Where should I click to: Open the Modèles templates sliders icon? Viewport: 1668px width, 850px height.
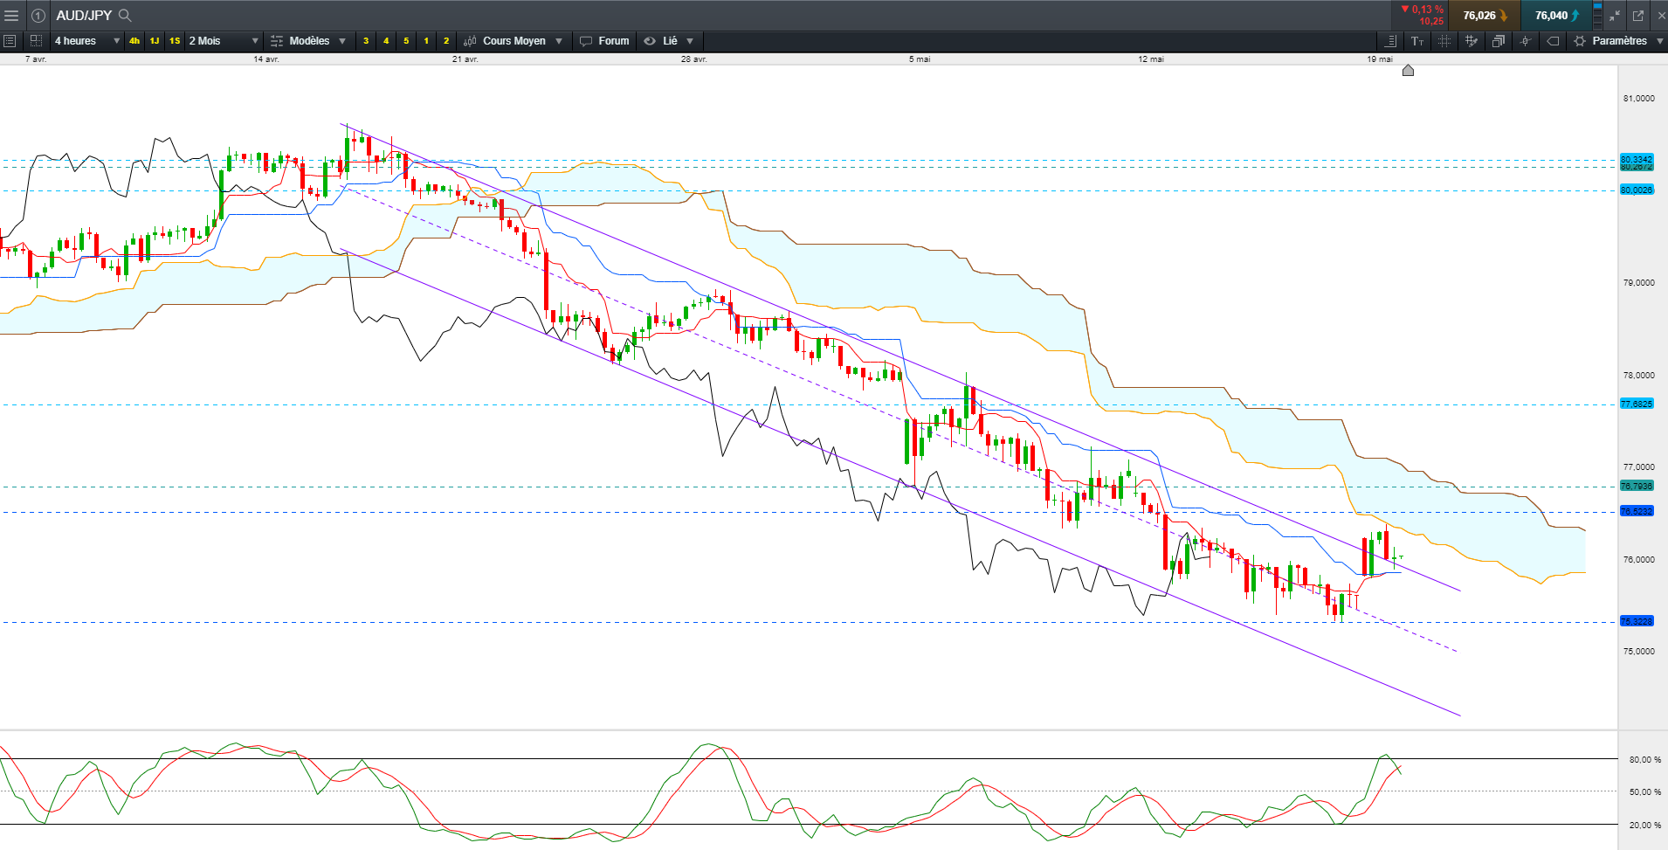tap(277, 41)
